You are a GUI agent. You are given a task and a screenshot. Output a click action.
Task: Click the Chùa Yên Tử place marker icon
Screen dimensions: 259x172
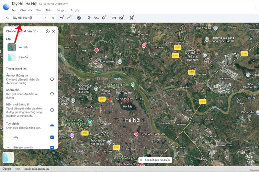pyautogui.click(x=215, y=28)
